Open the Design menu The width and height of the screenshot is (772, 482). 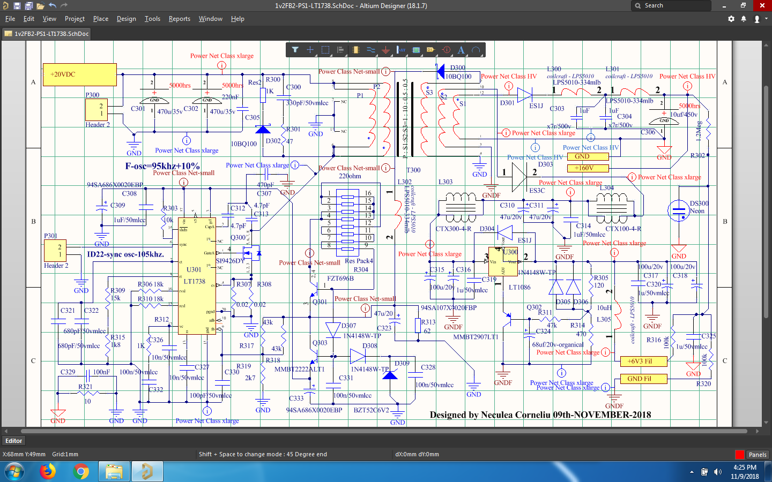coord(127,19)
